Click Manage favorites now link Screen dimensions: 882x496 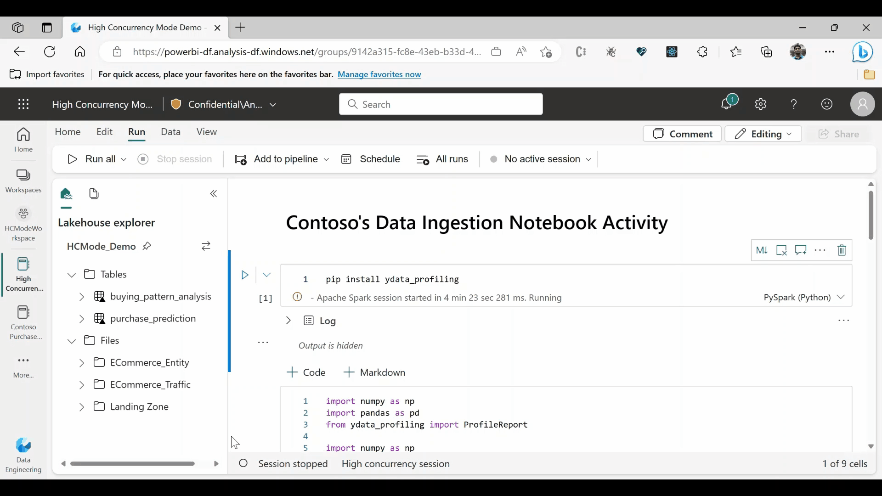(379, 74)
